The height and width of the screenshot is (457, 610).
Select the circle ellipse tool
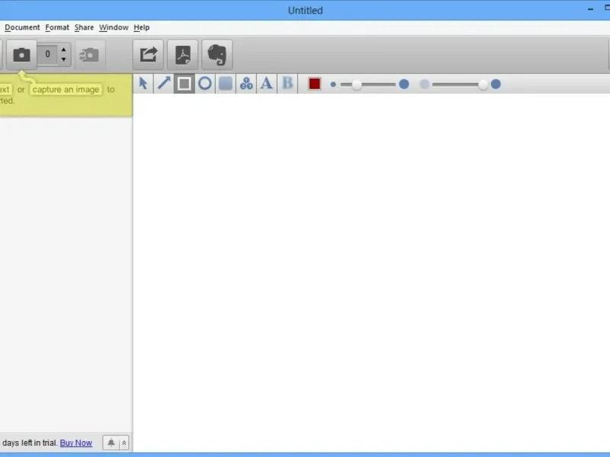click(x=205, y=84)
